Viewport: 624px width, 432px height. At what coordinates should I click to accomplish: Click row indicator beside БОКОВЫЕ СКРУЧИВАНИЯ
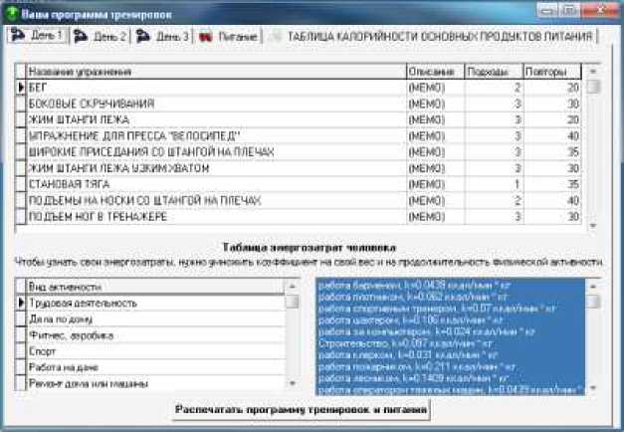[20, 104]
